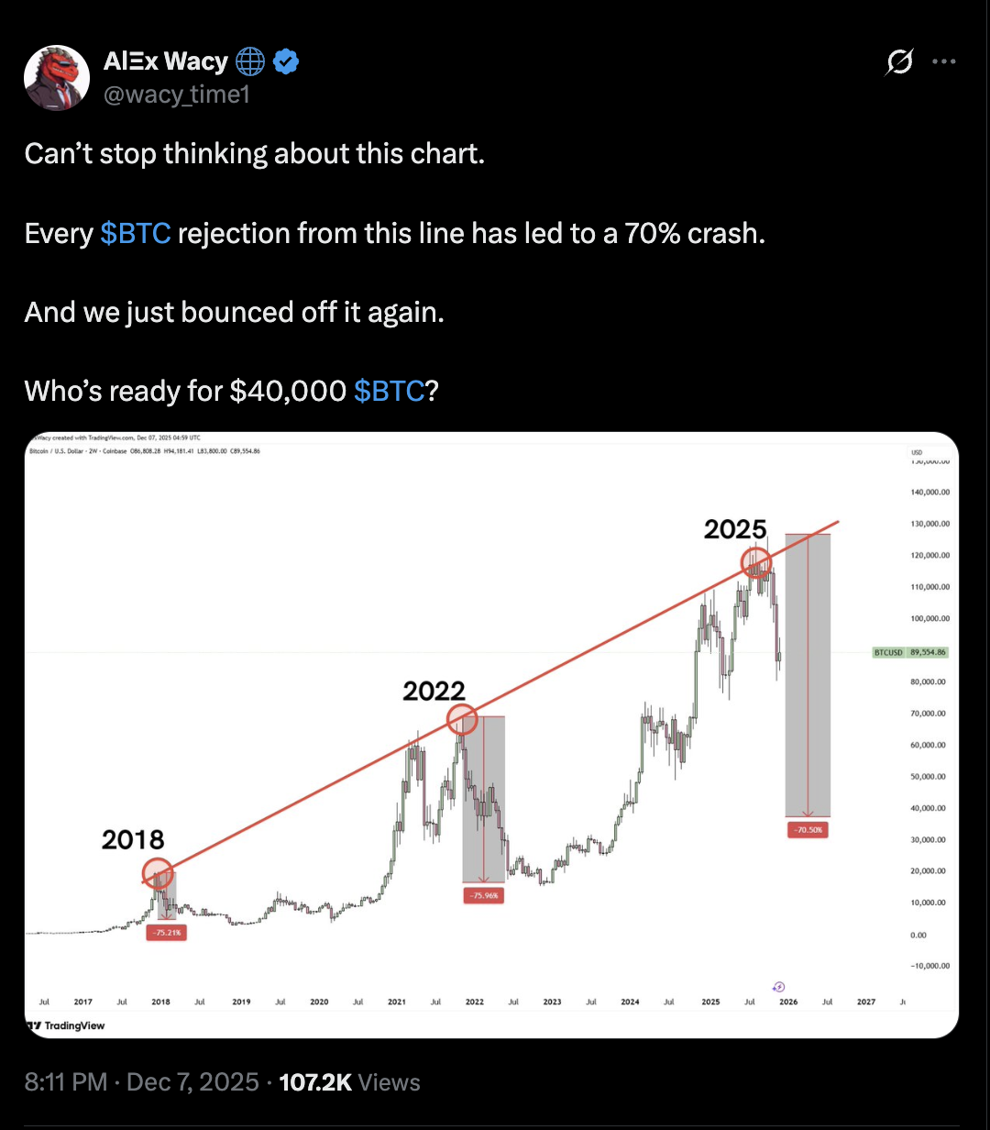Click the blue verified badge next to the name

[x=286, y=61]
